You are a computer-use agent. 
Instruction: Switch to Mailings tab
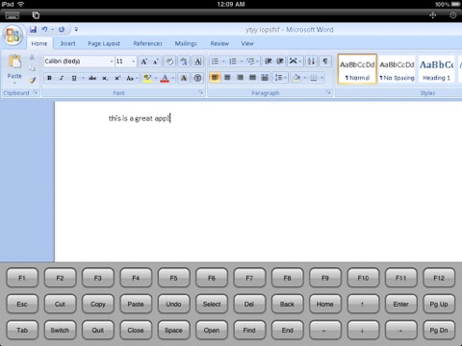tap(186, 43)
